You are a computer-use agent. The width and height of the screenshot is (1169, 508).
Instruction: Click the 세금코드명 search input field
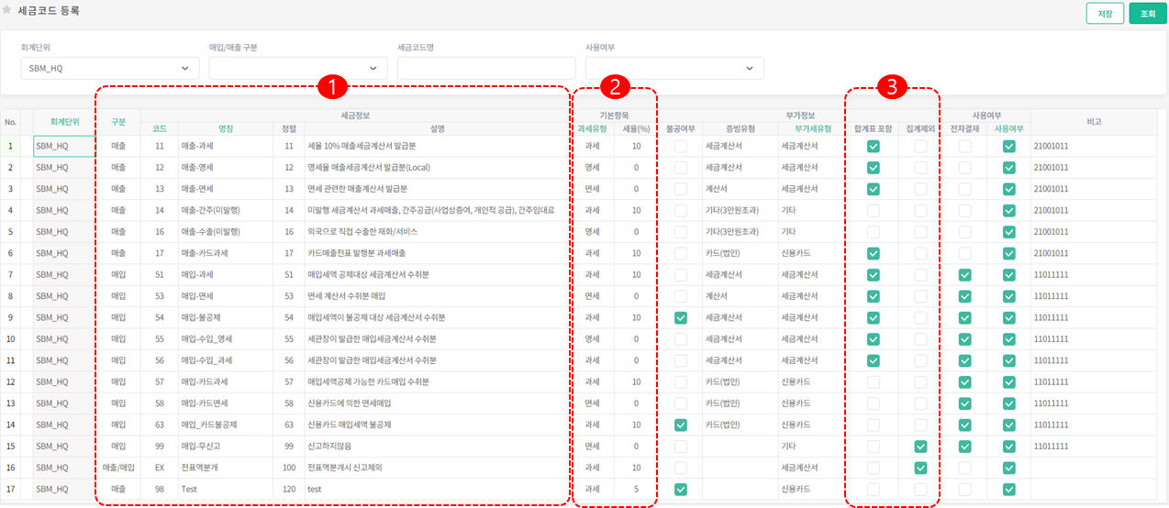point(485,68)
